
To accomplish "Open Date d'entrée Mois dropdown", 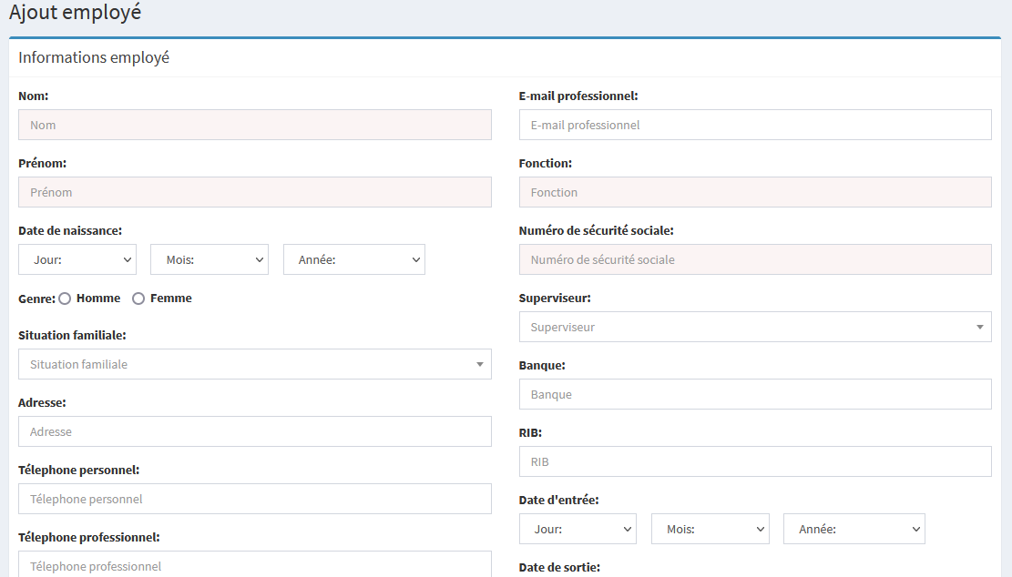I will tap(710, 529).
